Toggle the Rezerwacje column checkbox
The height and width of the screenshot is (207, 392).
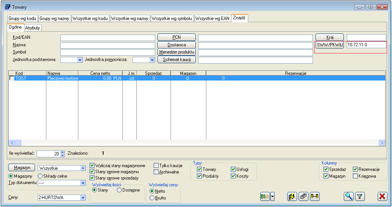355,169
